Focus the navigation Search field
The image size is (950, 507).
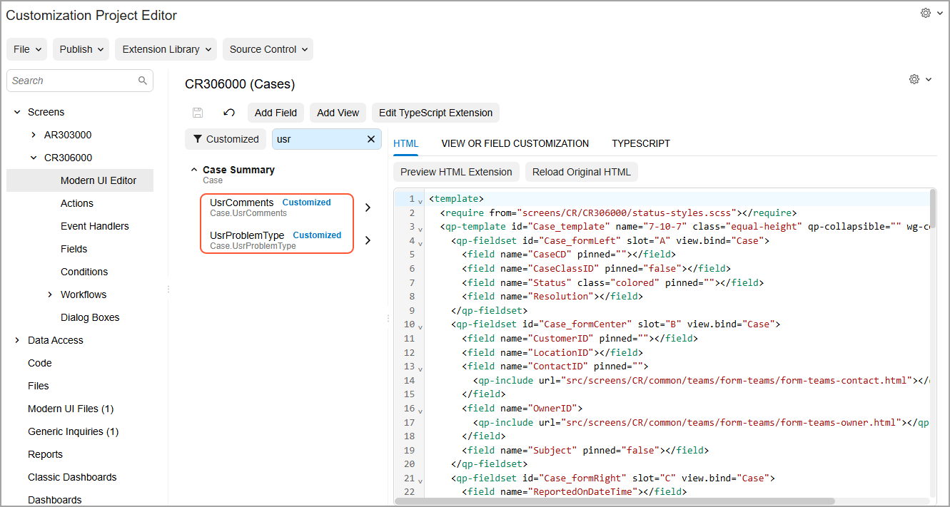coord(80,81)
